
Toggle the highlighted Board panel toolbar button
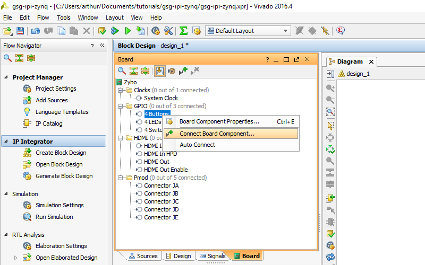[x=160, y=71]
